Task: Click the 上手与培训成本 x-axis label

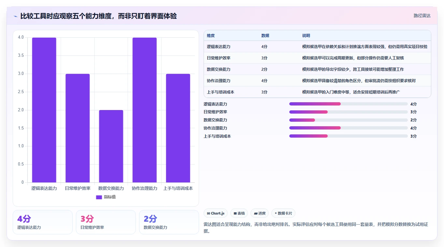Action: point(178,188)
